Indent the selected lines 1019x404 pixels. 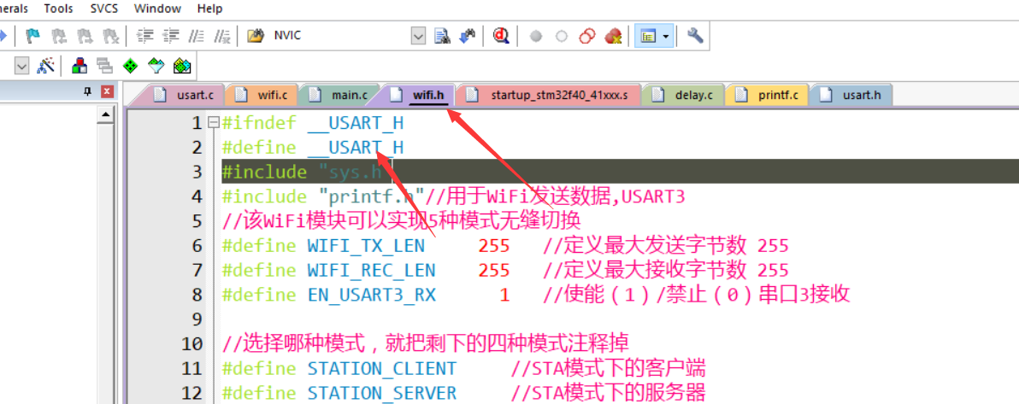tap(145, 36)
